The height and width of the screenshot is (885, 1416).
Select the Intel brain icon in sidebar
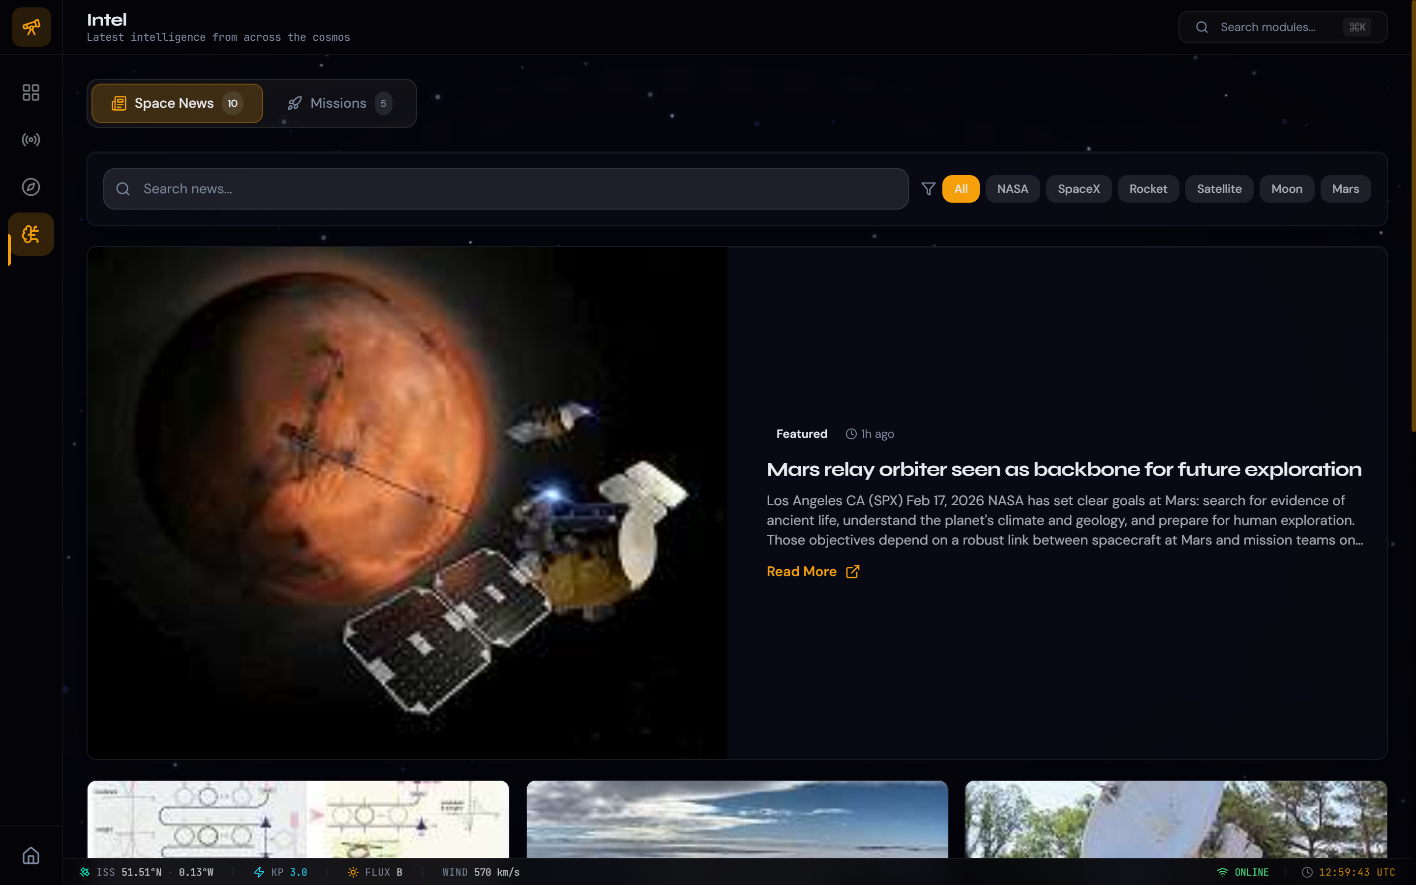pyautogui.click(x=31, y=234)
